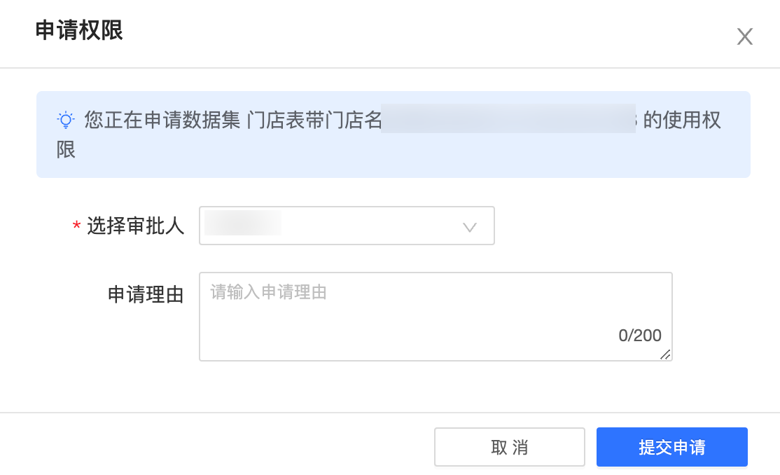This screenshot has height=475, width=780.
Task: Click the 申请权限 dialog title
Action: pyautogui.click(x=79, y=30)
